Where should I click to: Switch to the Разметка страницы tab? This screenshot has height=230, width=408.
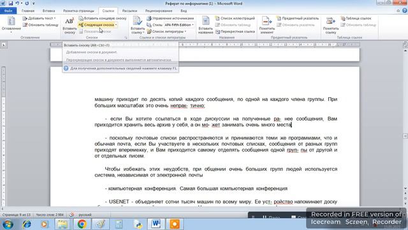(78, 11)
